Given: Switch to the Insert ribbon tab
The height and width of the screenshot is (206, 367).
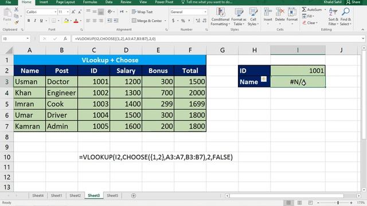Looking at the screenshot, I should [44, 2].
